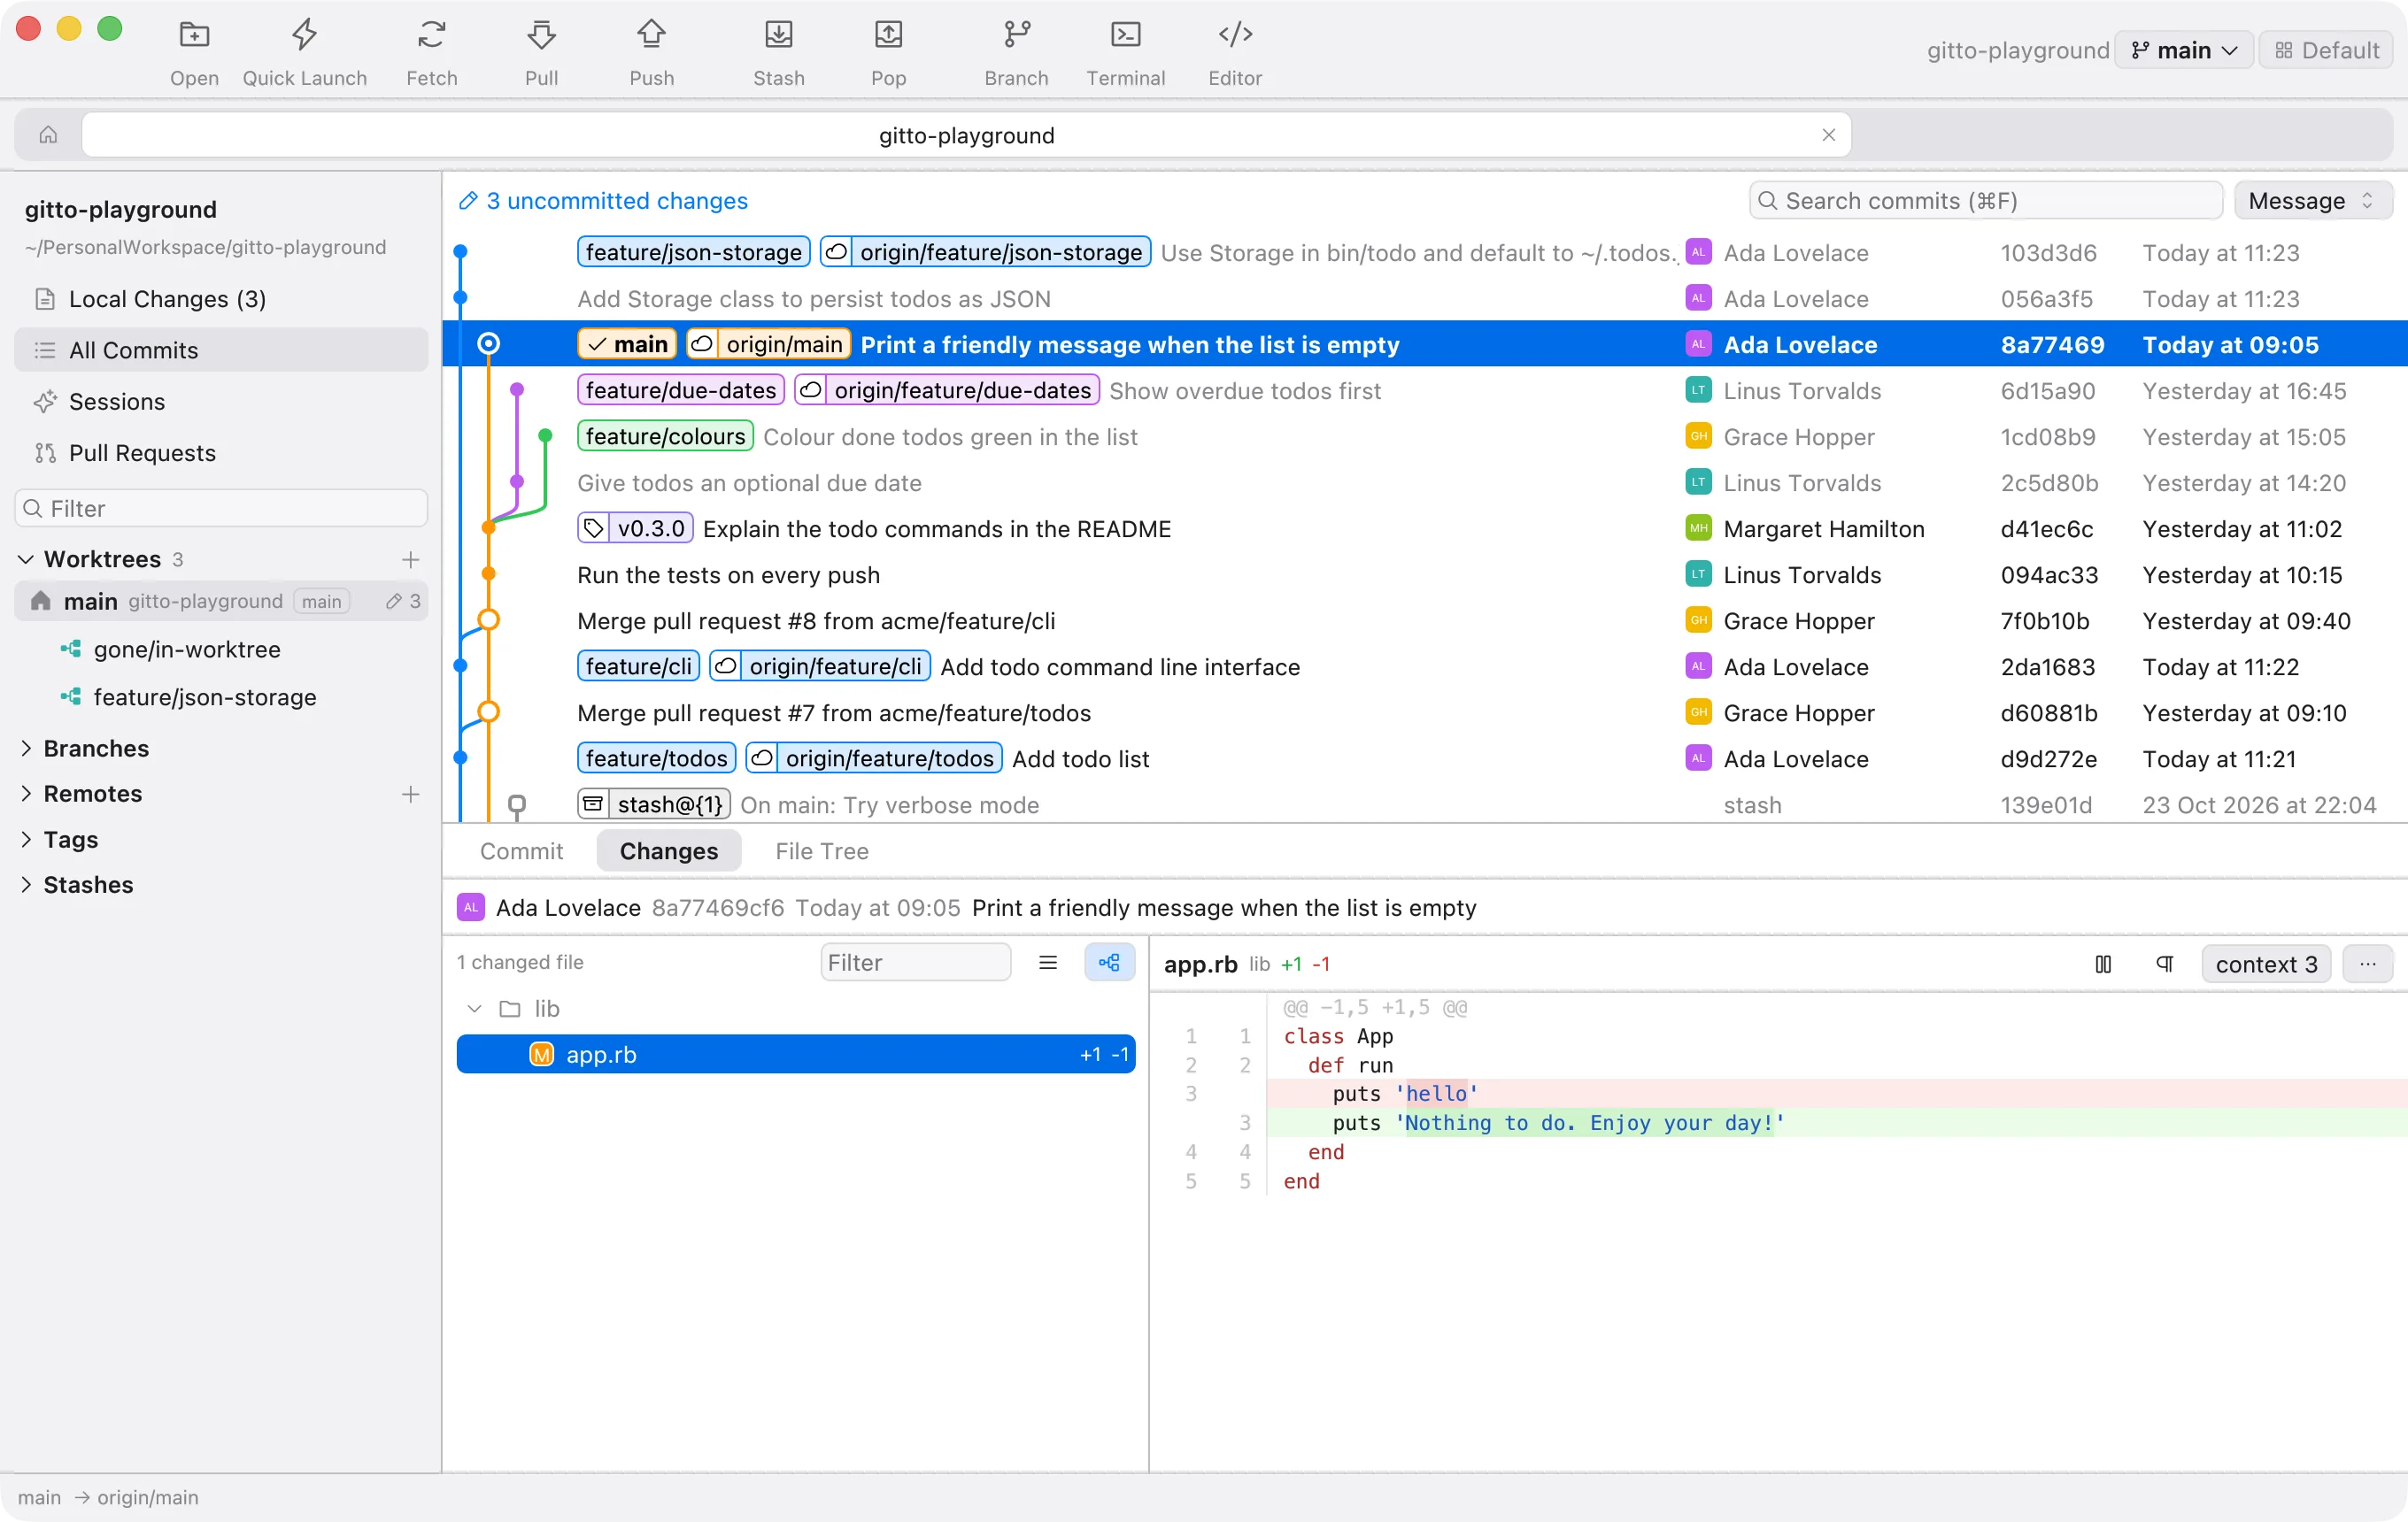Open the main branch selector dropdown
This screenshot has height=1522, width=2408.
point(2183,50)
